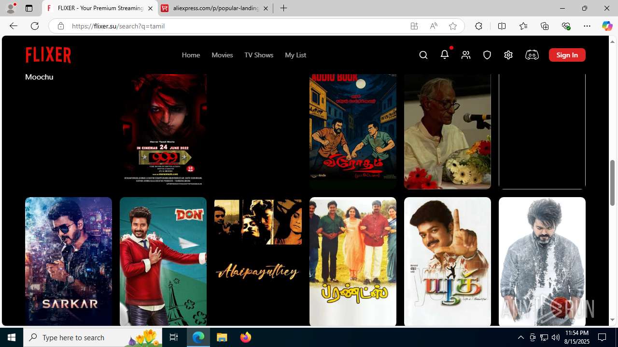Open the browser profile avatar
The image size is (618, 347).
coord(11,8)
